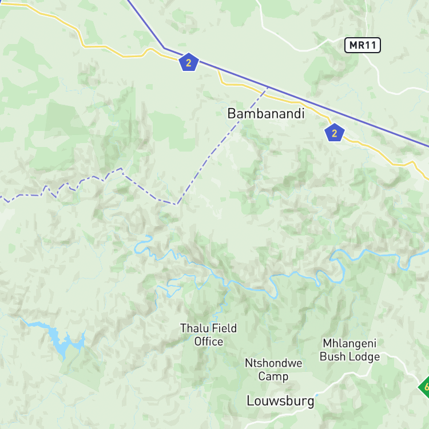Select the Louwsburg town label
The height and width of the screenshot is (429, 429).
pos(280,401)
